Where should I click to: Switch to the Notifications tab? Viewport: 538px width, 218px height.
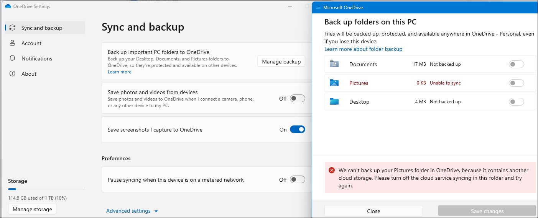[37, 59]
